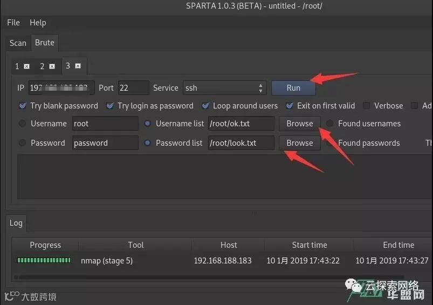Close brute tab number 2
Image resolution: width=433 pixels, height=305 pixels.
pos(52,66)
